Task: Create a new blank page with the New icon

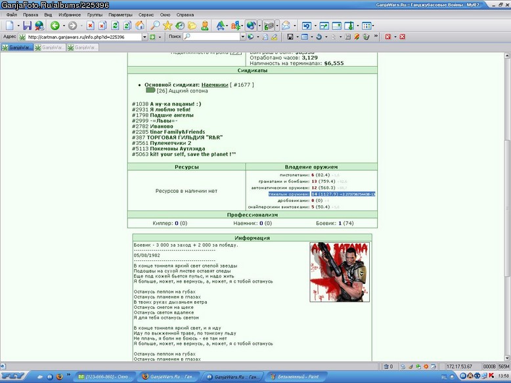Action: tap(10, 26)
